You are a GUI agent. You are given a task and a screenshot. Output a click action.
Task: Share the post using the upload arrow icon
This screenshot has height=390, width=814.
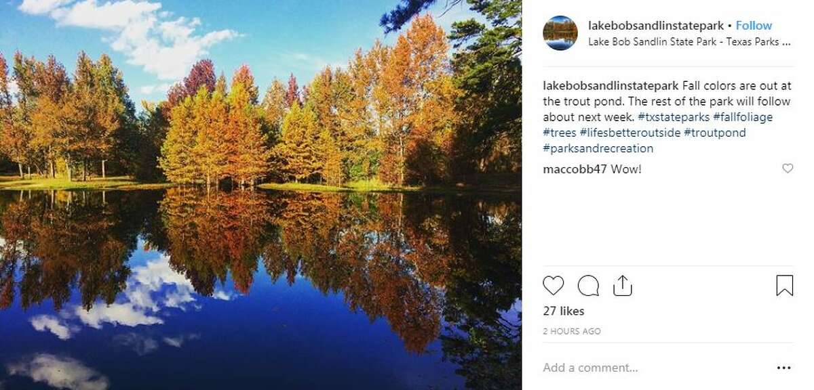pyautogui.click(x=622, y=285)
